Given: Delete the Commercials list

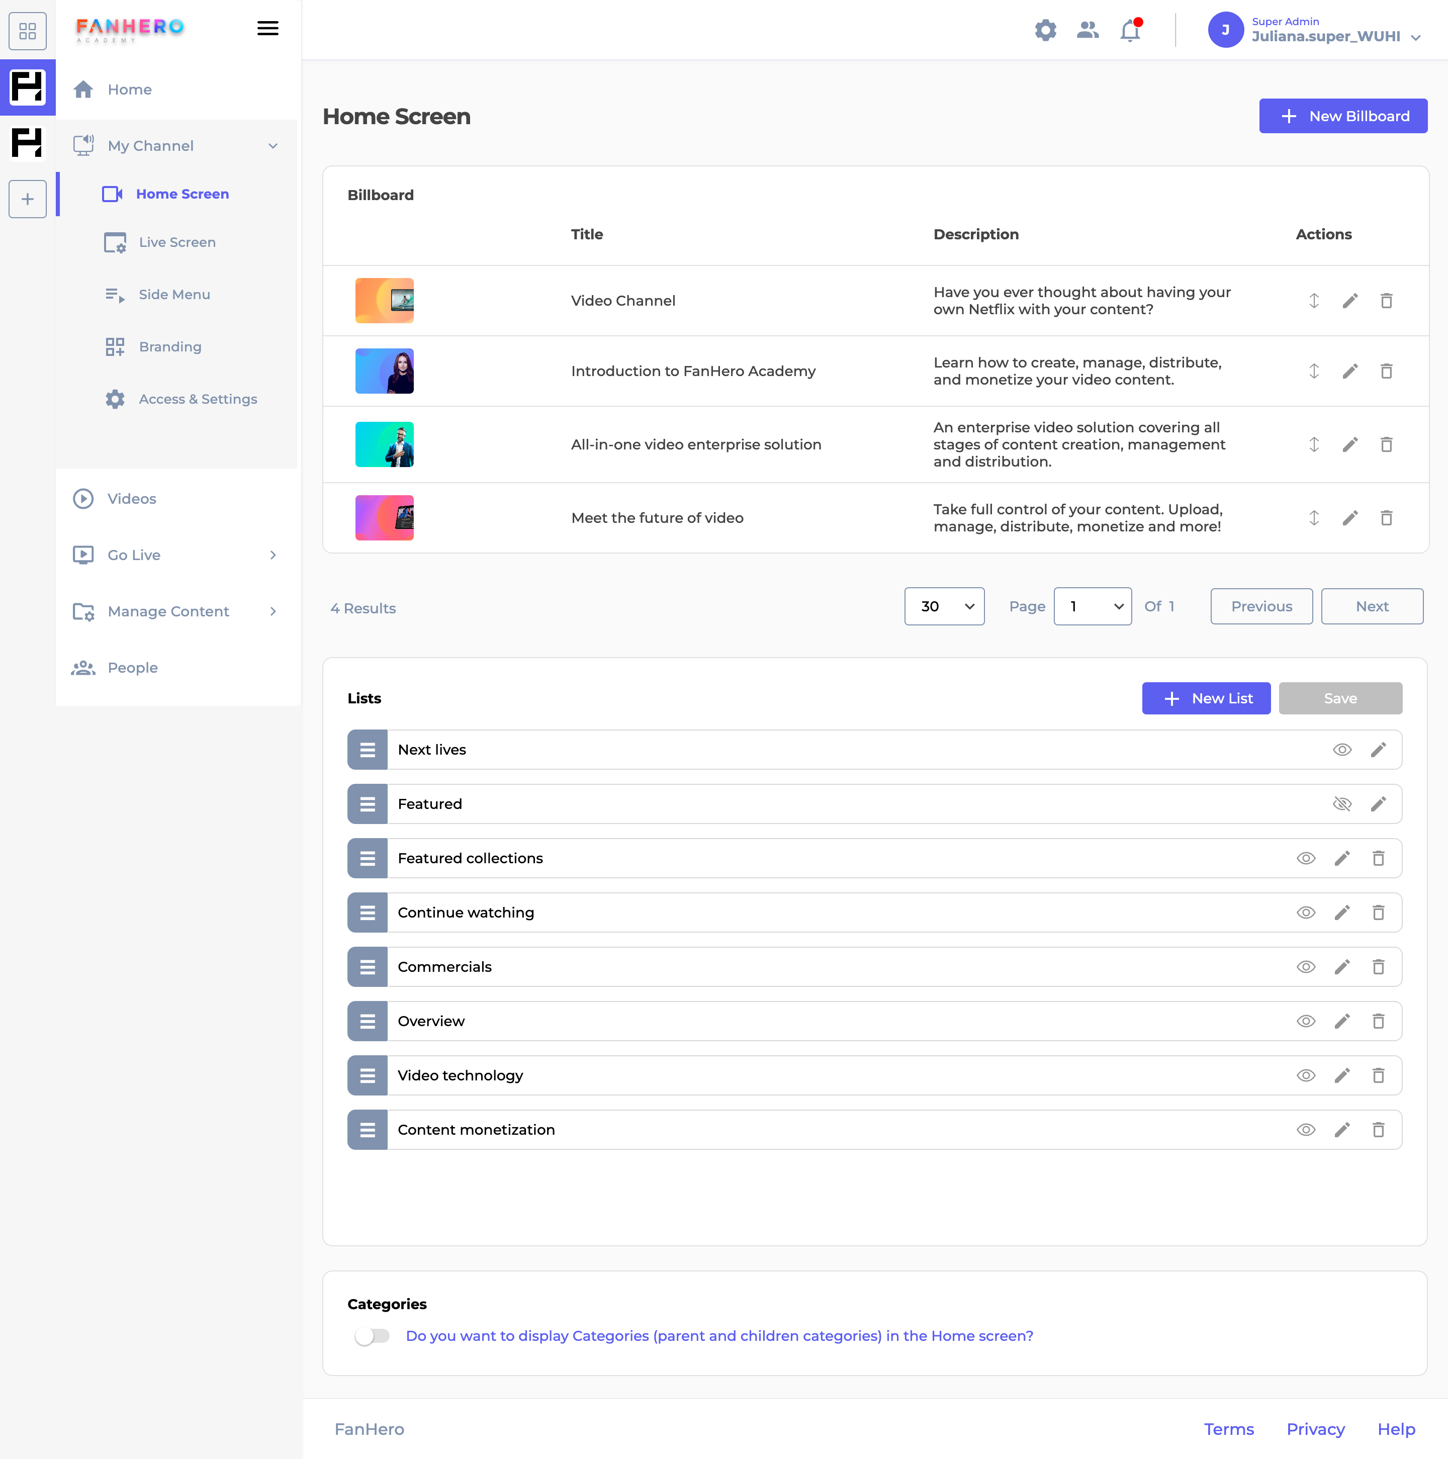Looking at the screenshot, I should click(1379, 967).
